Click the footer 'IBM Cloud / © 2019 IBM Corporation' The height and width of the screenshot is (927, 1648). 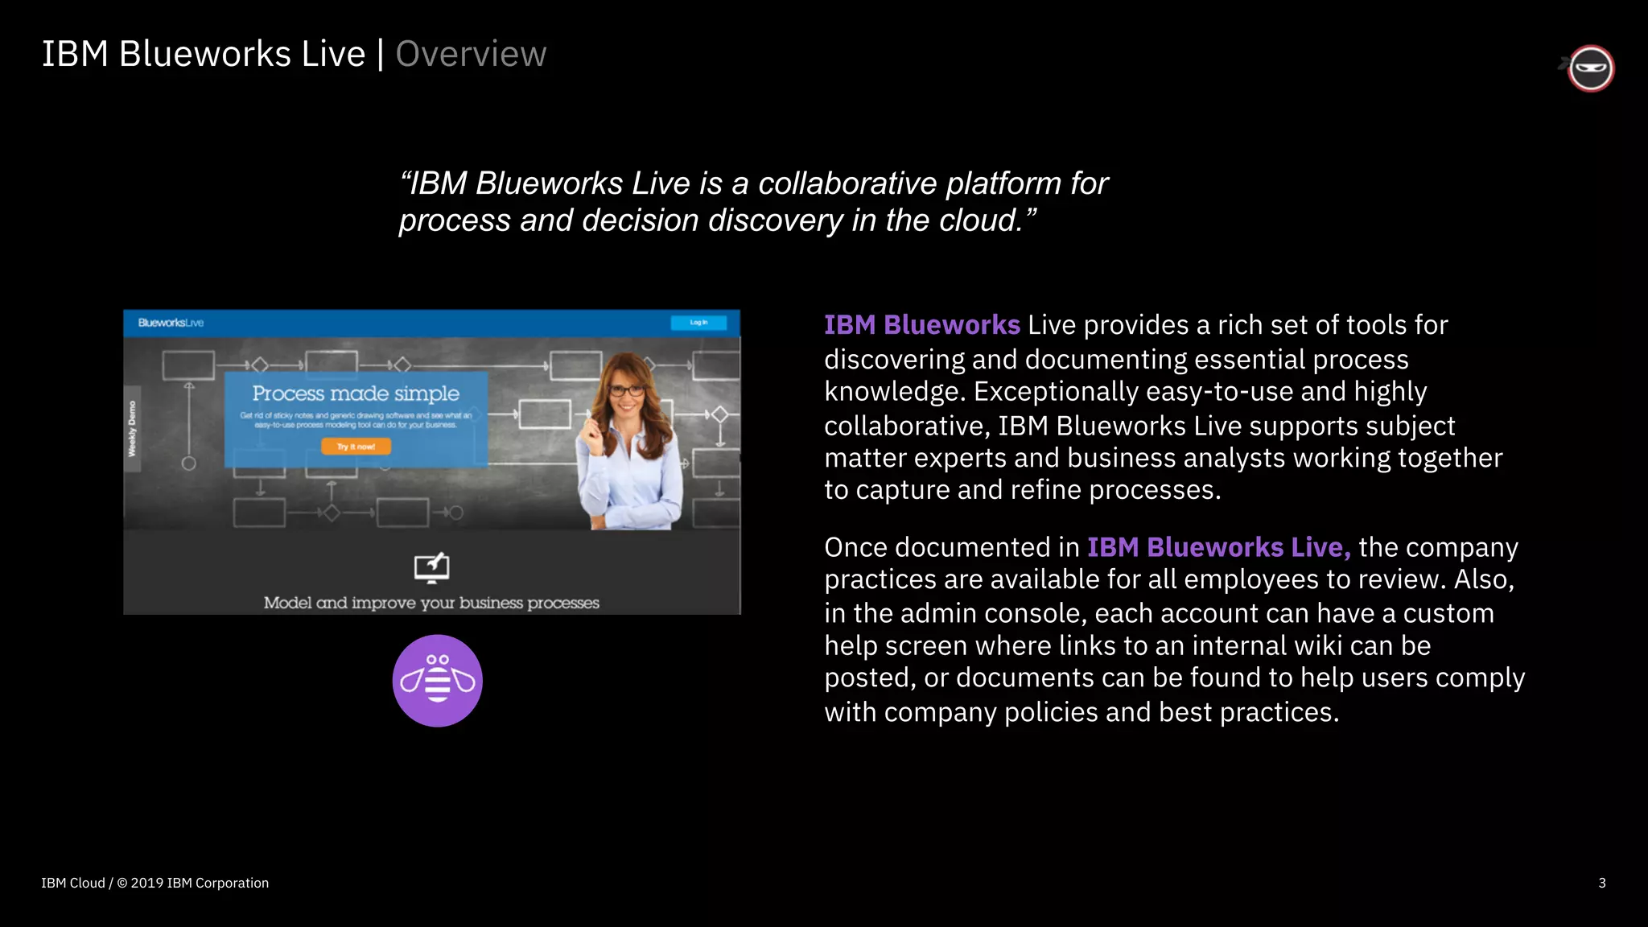pos(155,883)
